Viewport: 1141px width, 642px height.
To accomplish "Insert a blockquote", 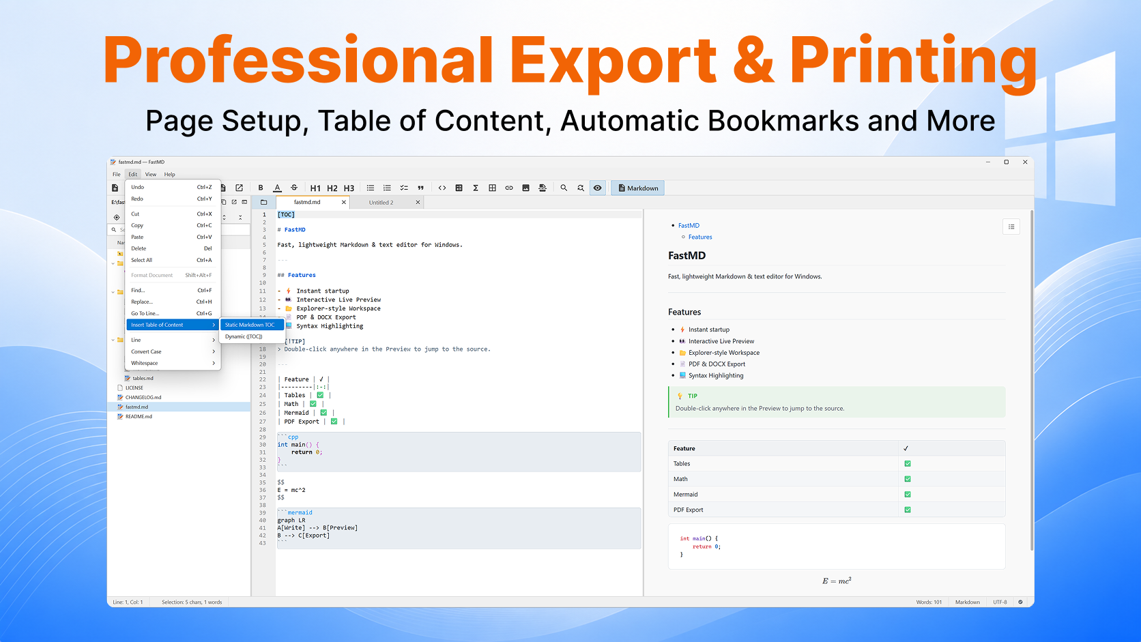I will coord(420,188).
